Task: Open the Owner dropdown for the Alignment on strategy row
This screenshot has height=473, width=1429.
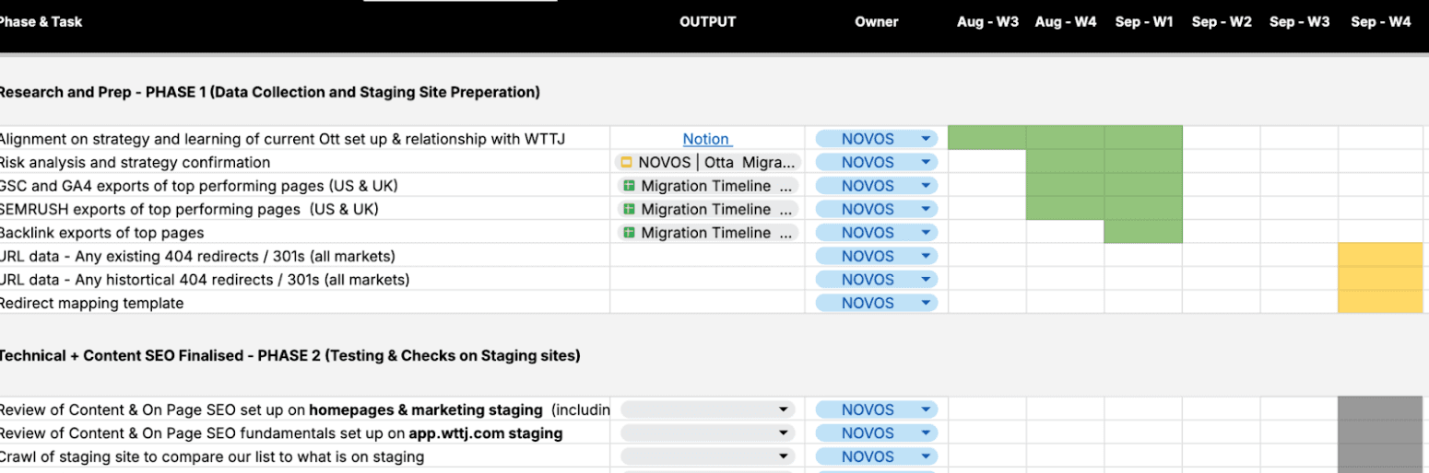Action: click(x=876, y=139)
